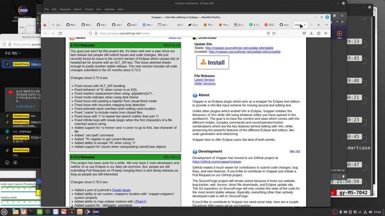Open Eclipse Project menu
The image size is (385, 216).
point(89,10)
